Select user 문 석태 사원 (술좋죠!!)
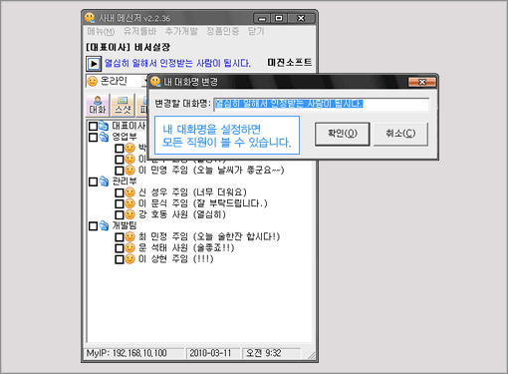 186,248
